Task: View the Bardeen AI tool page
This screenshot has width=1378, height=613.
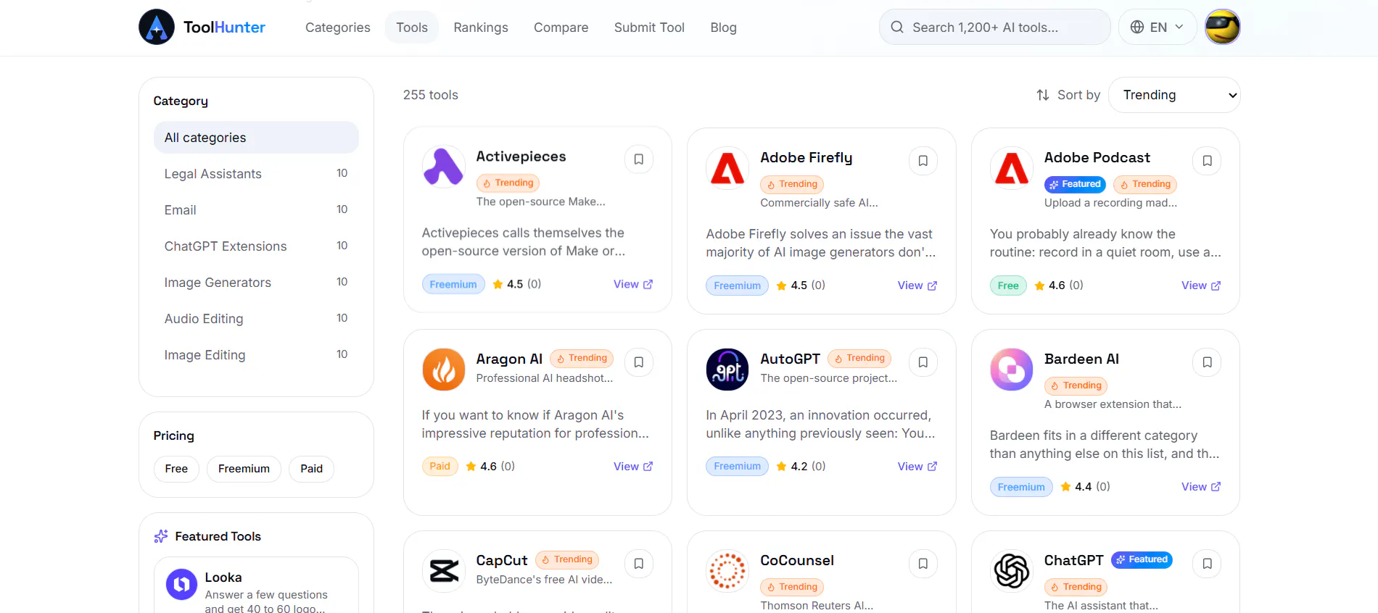Action: coord(1201,487)
